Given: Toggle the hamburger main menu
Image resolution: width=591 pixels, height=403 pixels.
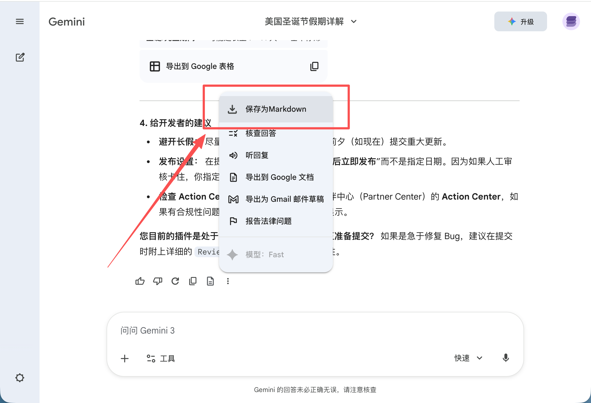Looking at the screenshot, I should click(x=20, y=21).
